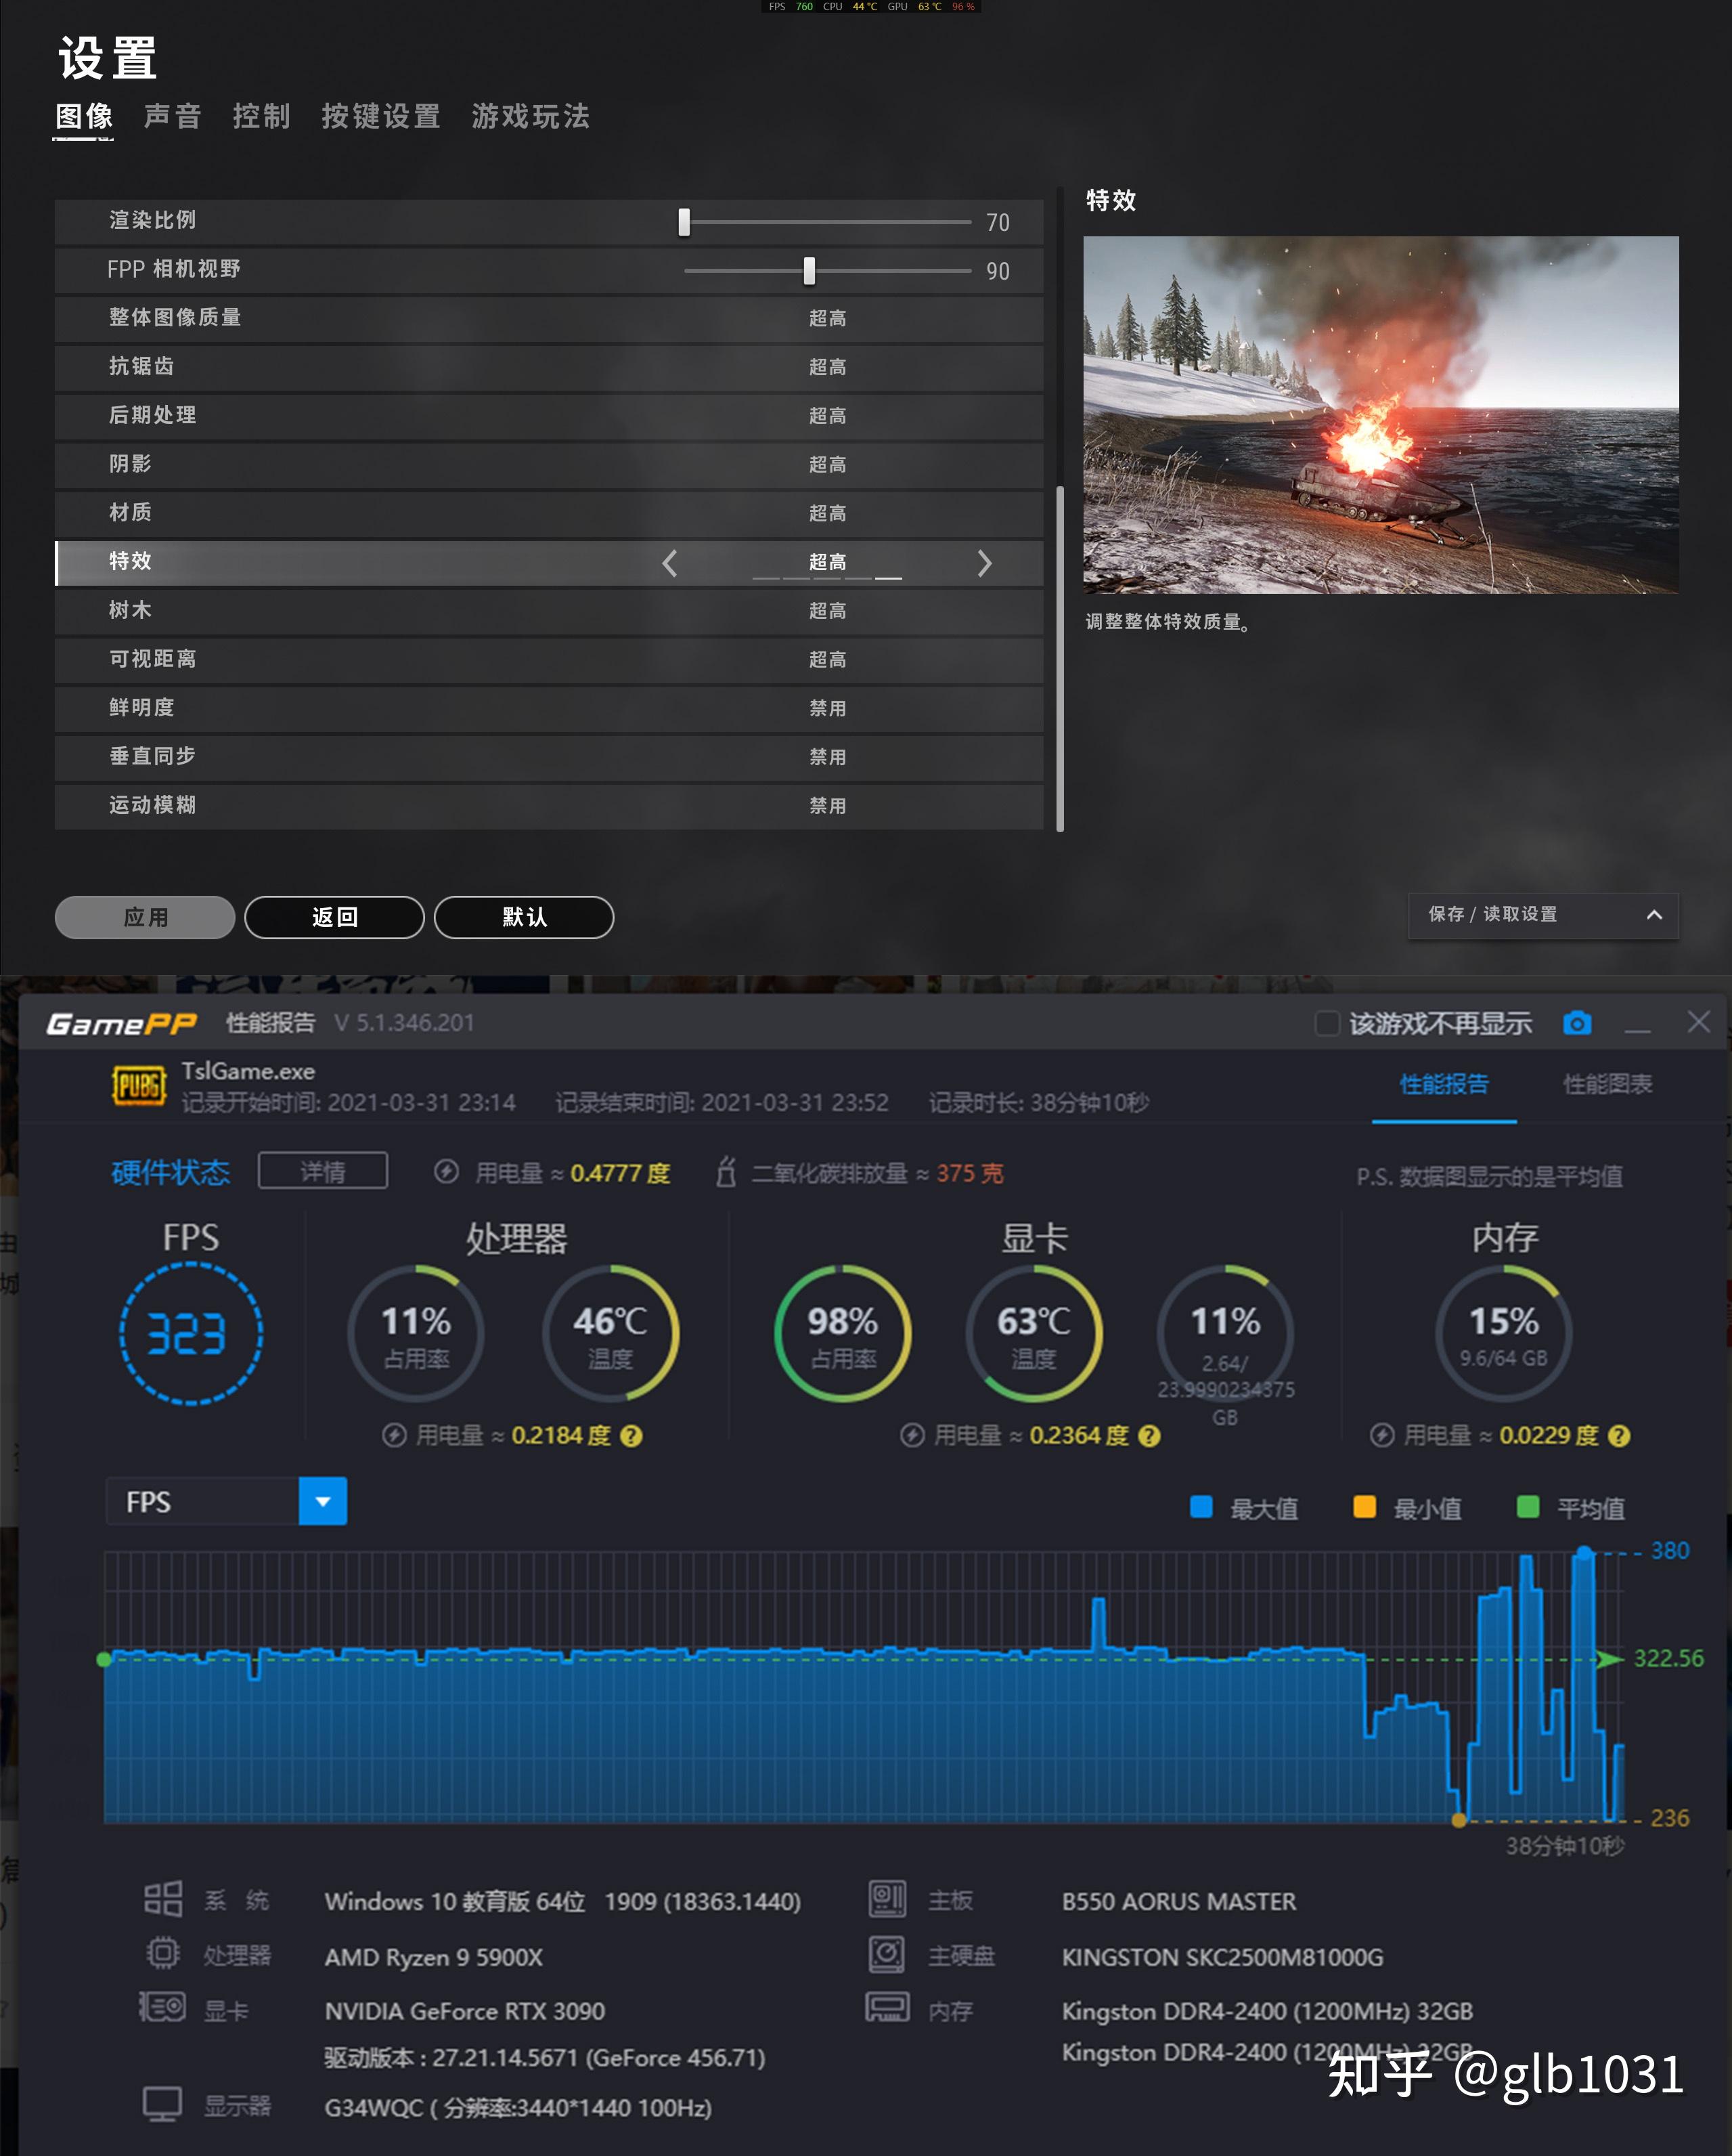Close the GamePP performance report window
This screenshot has width=1732, height=2156.
[1698, 1022]
